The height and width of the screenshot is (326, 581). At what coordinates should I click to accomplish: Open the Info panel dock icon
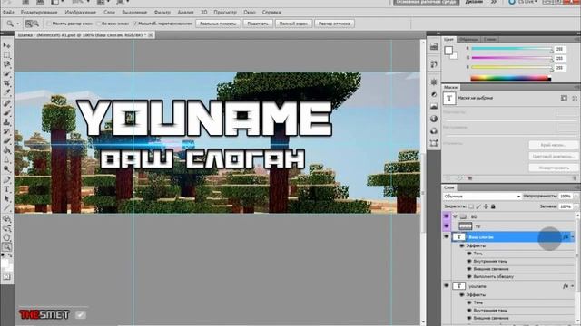434,119
